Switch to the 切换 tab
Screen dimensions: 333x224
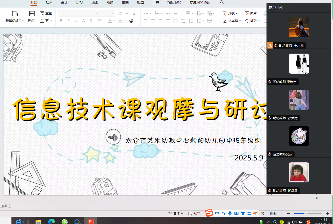(80, 2)
